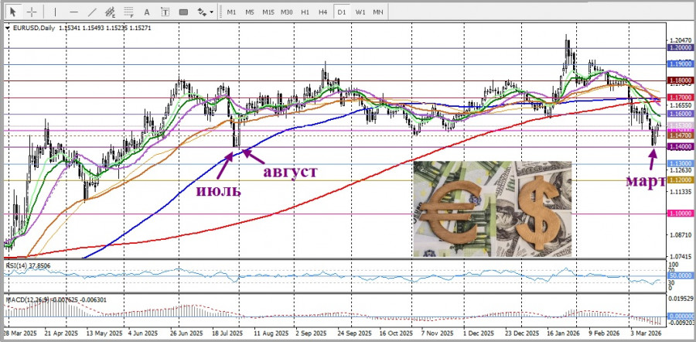The image size is (696, 342).
Task: Switch chart to H4 timeframe
Action: click(x=323, y=12)
